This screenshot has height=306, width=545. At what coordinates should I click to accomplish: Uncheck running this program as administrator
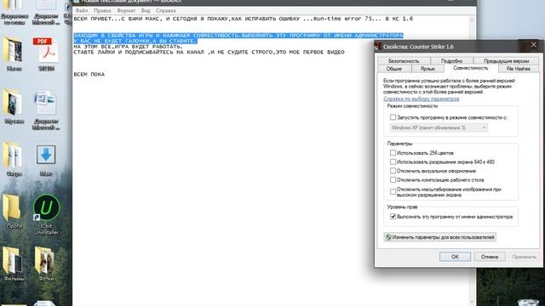393,217
